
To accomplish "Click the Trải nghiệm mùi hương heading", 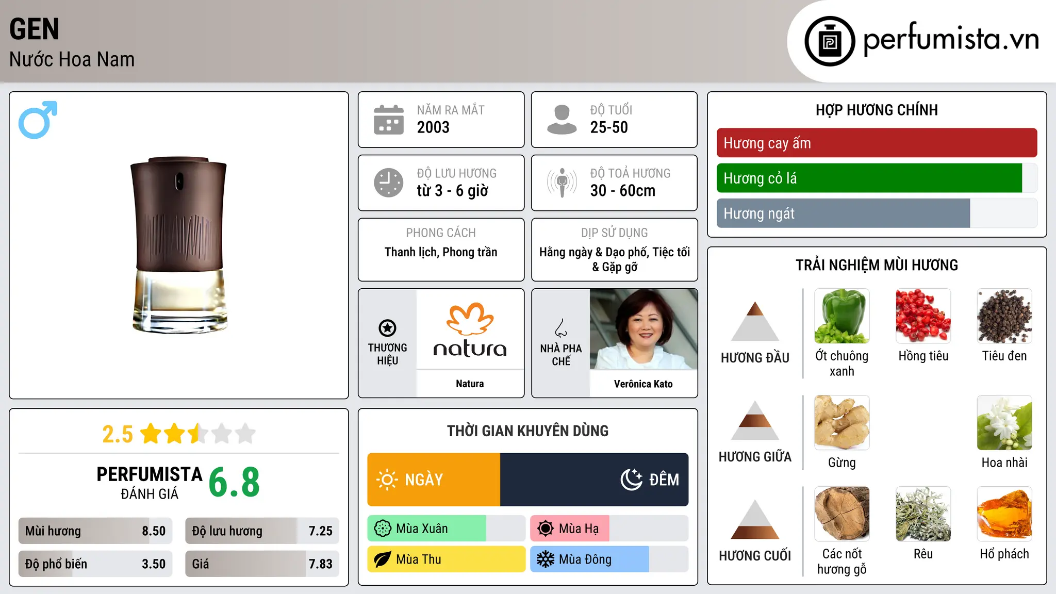I will 877,265.
